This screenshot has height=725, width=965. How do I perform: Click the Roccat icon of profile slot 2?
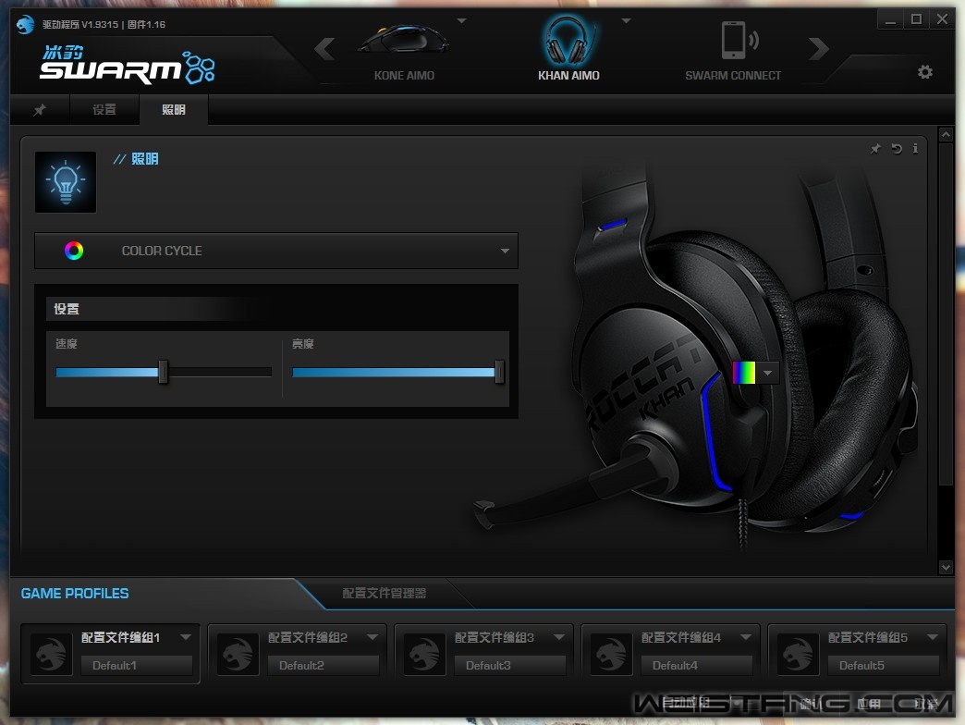[x=238, y=654]
